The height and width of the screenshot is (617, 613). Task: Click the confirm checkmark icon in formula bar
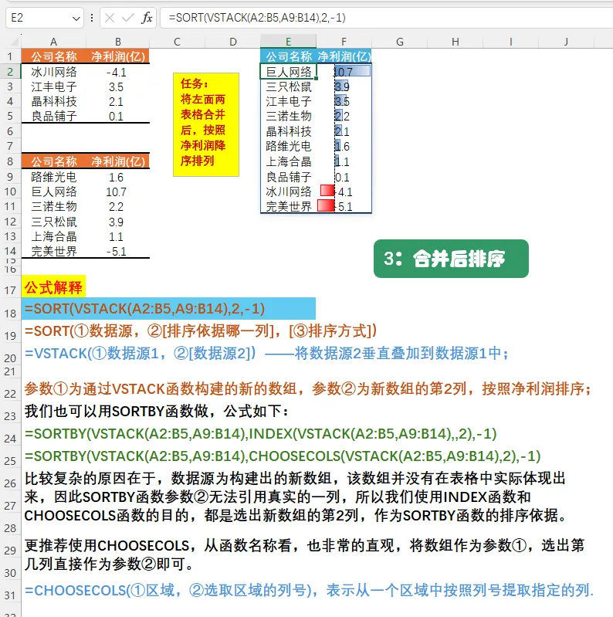tap(128, 18)
